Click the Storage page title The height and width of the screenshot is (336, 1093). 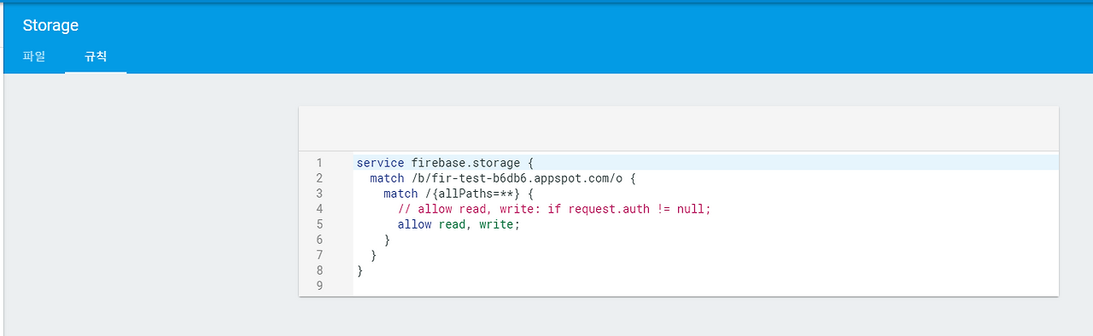coord(50,26)
